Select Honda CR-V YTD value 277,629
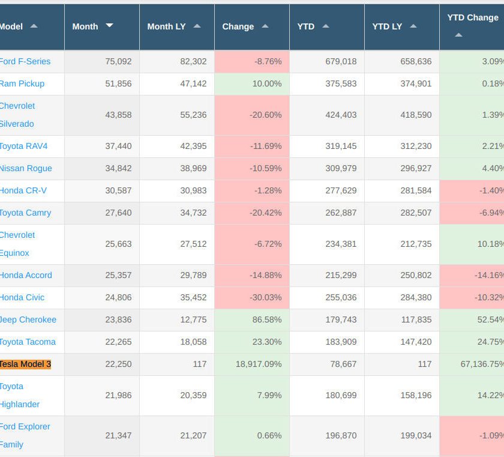 [x=341, y=190]
